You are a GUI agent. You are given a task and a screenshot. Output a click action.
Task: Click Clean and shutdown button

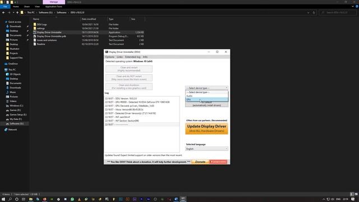[x=129, y=86]
